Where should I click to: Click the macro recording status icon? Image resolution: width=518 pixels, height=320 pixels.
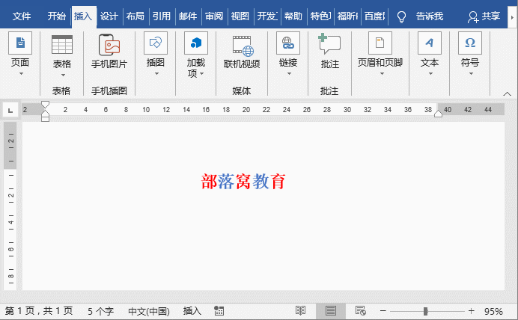(x=219, y=310)
